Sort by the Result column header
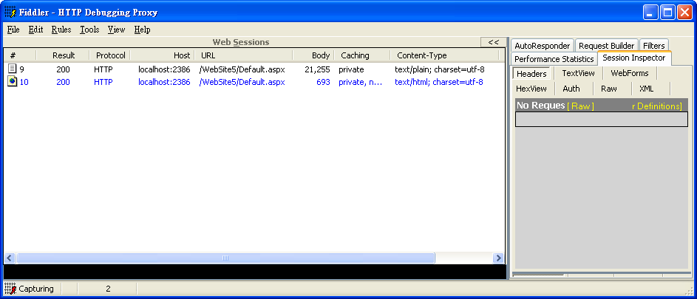This screenshot has width=697, height=299. click(64, 55)
